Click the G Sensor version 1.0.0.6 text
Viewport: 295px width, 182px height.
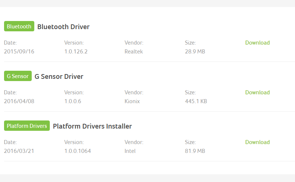73,101
